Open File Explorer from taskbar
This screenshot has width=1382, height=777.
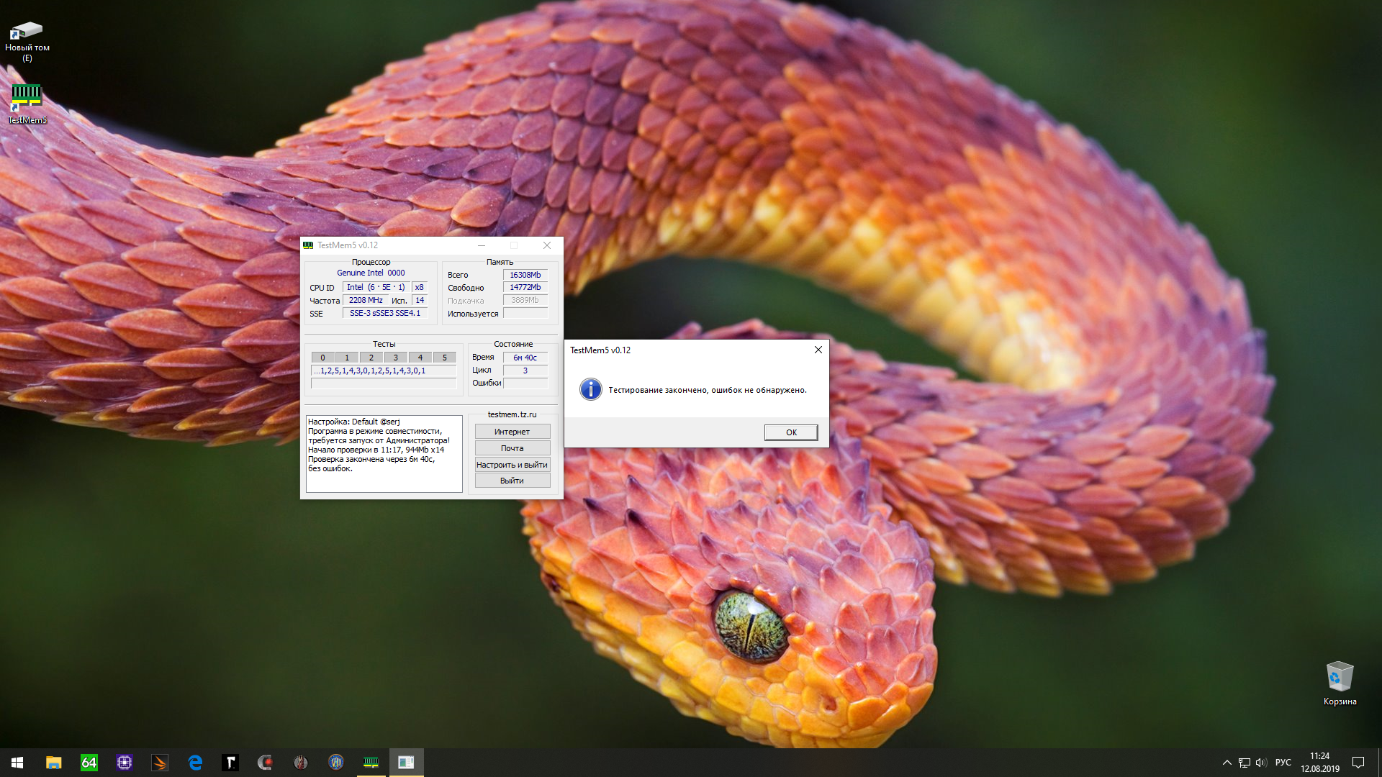[53, 763]
